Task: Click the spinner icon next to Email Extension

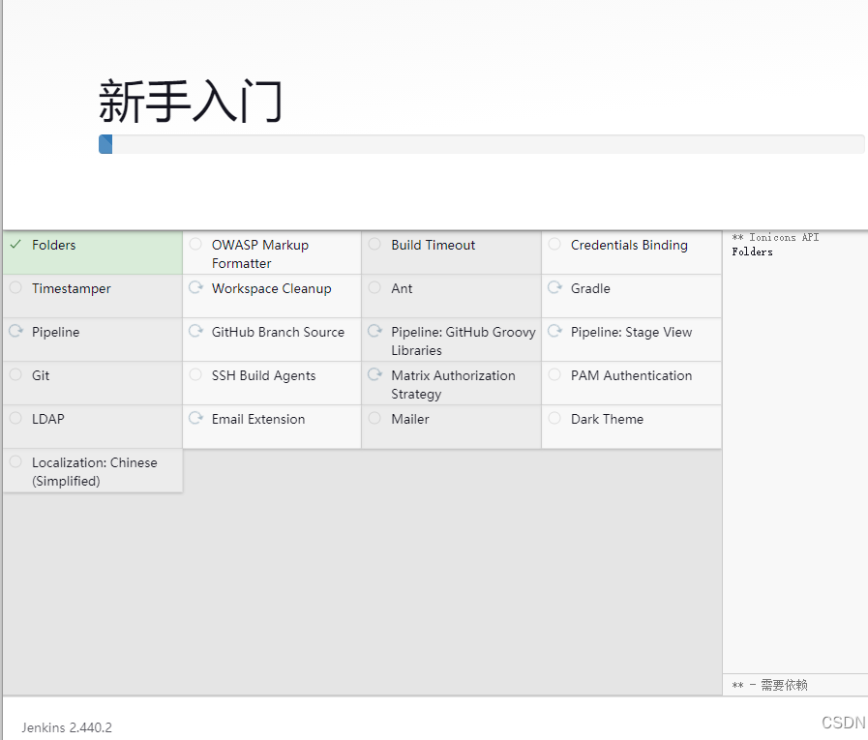Action: [195, 418]
